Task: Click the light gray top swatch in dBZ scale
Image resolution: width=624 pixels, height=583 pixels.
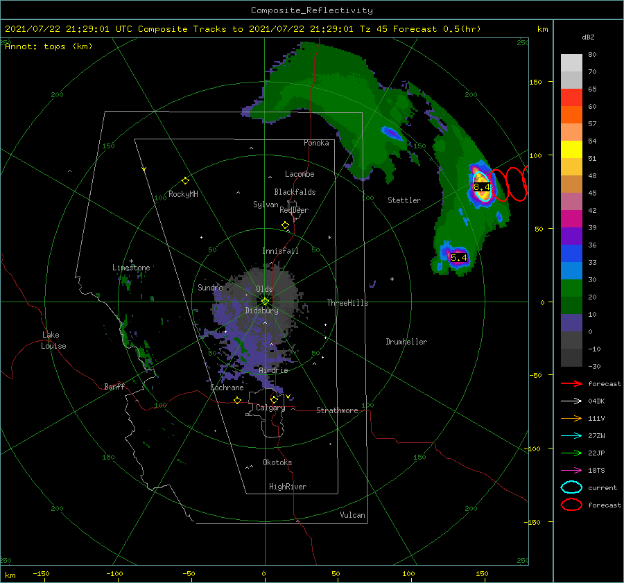Action: tap(571, 63)
